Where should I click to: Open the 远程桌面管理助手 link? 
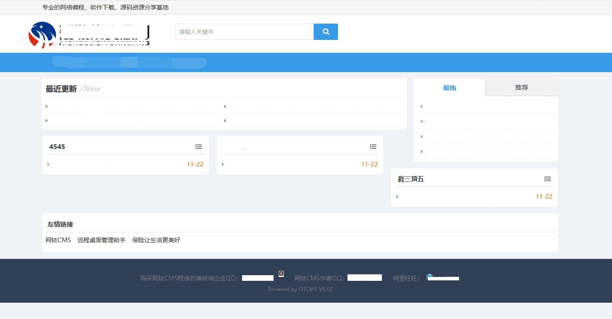(x=102, y=240)
